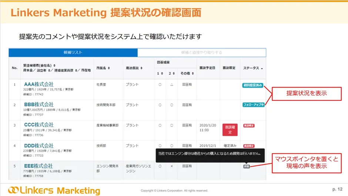Click 候補ID : 77758 text

coord(33,176)
